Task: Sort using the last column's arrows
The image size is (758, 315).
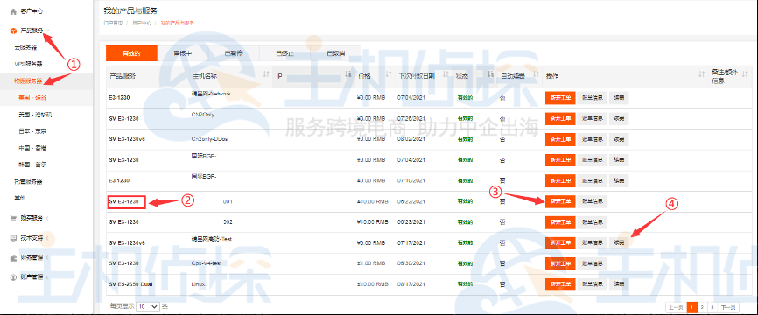Action: (x=745, y=73)
